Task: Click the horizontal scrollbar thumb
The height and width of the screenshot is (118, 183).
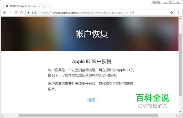Action: [x=88, y=115]
